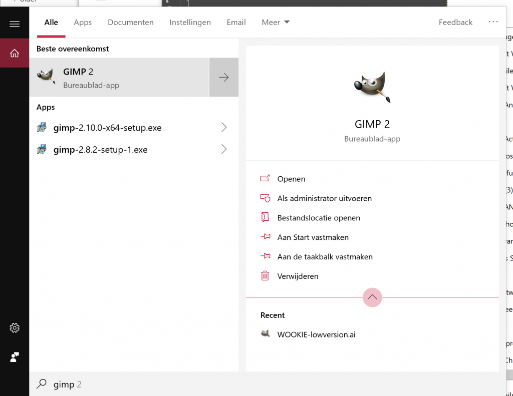Image resolution: width=513 pixels, height=396 pixels.
Task: Expand the gimp-2.8.2-setup-1.exe result arrow
Action: point(224,149)
